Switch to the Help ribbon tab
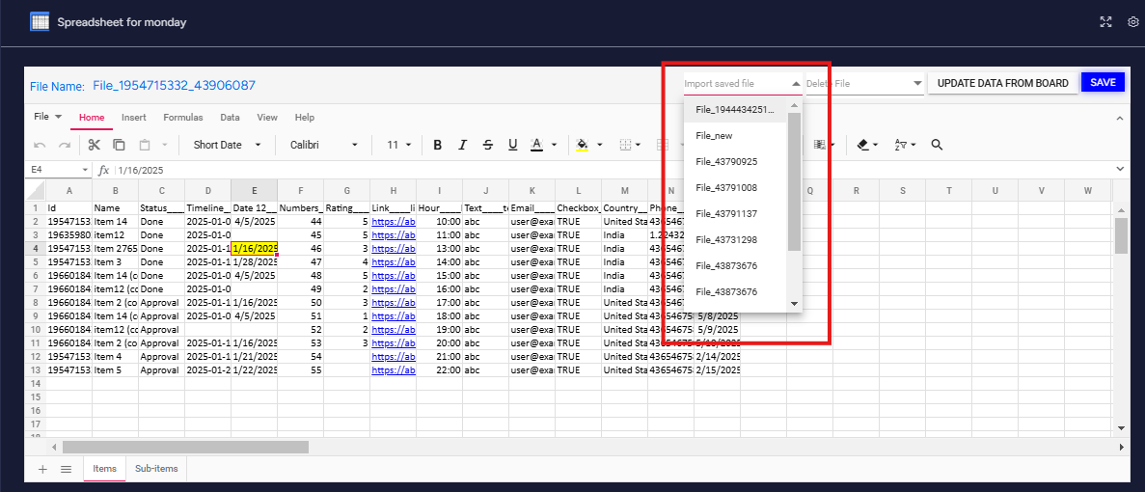 click(x=305, y=118)
